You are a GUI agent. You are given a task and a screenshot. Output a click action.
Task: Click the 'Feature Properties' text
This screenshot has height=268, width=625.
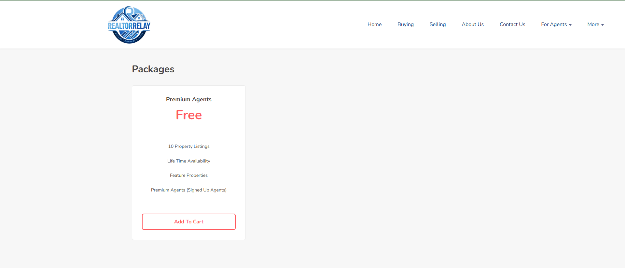[x=189, y=175]
